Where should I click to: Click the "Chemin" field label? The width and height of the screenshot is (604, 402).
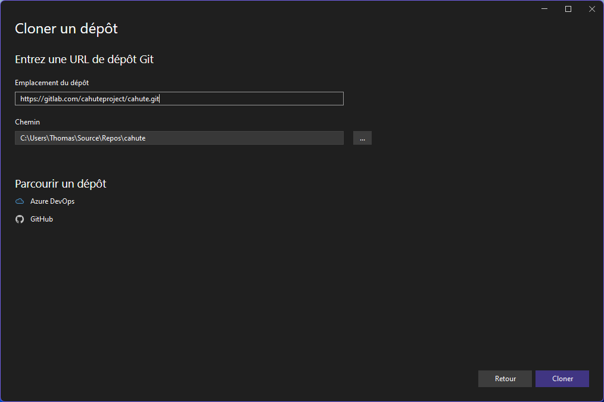tap(27, 122)
